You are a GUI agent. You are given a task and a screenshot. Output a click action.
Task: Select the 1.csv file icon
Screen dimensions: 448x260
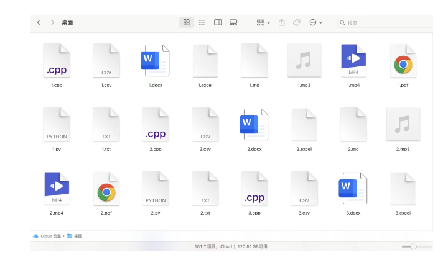[x=106, y=60]
